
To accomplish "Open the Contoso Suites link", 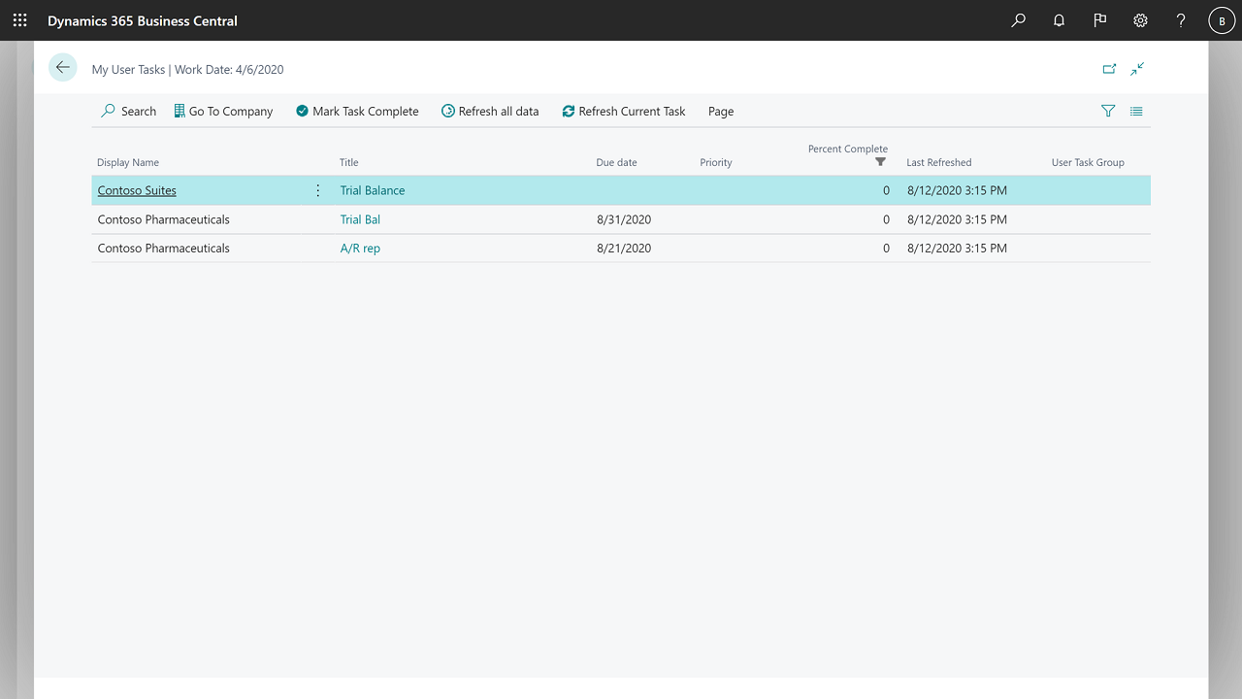I will pos(137,190).
